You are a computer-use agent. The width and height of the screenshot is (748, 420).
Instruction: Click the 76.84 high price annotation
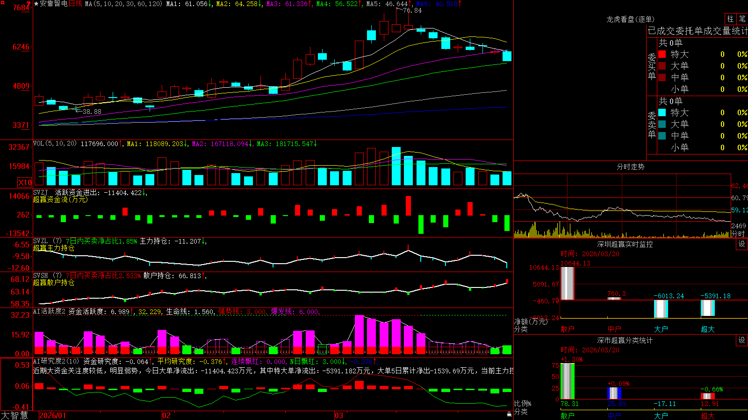pyautogui.click(x=412, y=10)
